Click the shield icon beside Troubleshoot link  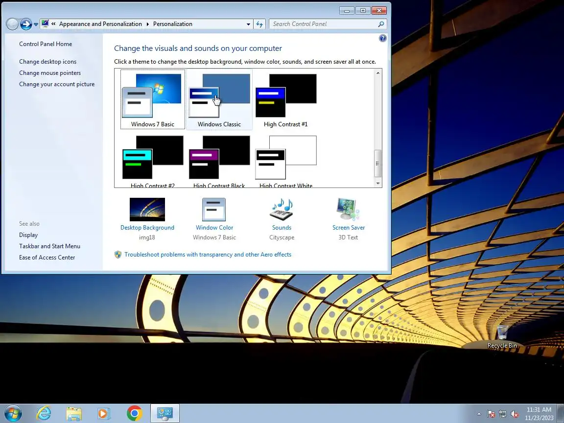coord(118,255)
